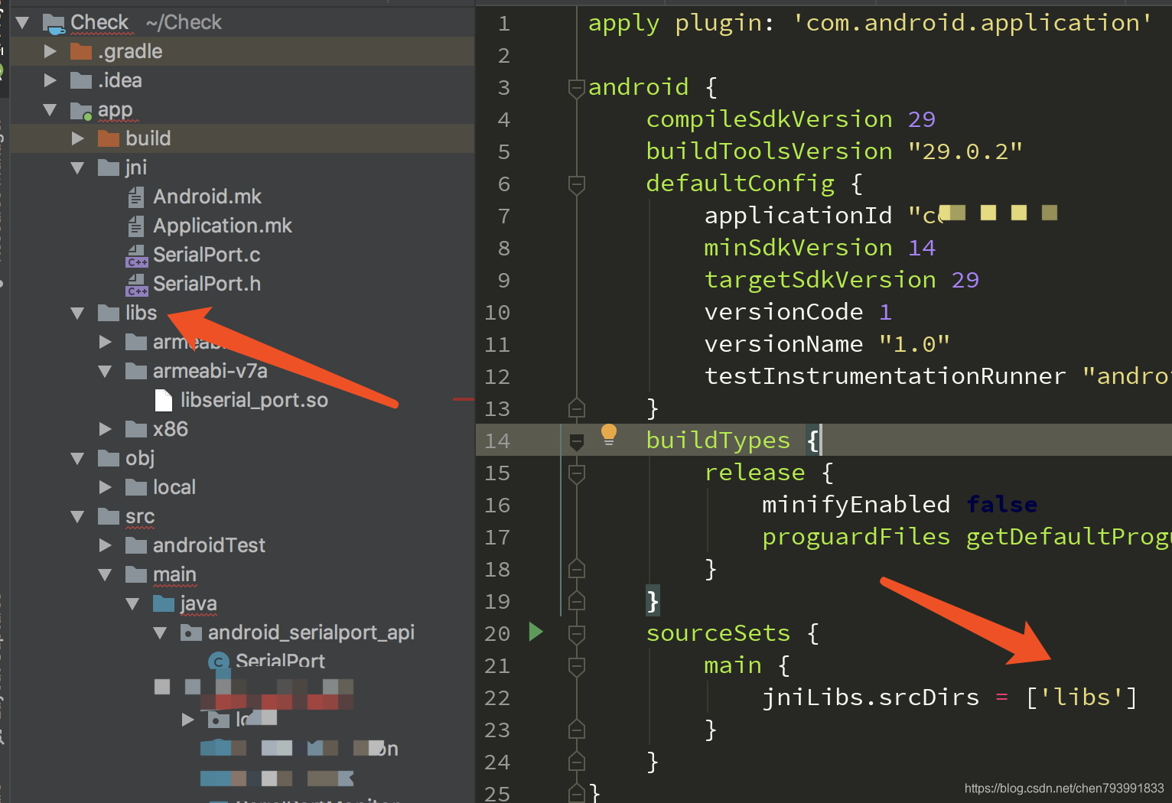This screenshot has width=1172, height=803.
Task: Click the obj folder icon
Action: pyautogui.click(x=109, y=458)
